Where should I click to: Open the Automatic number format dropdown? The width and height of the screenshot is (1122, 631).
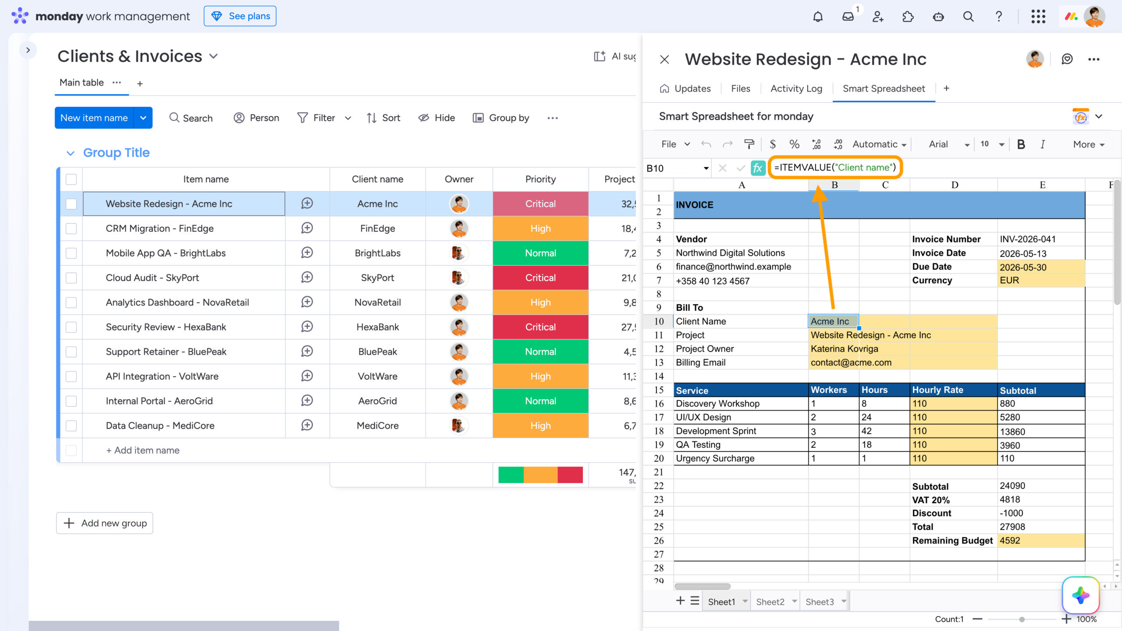(879, 144)
